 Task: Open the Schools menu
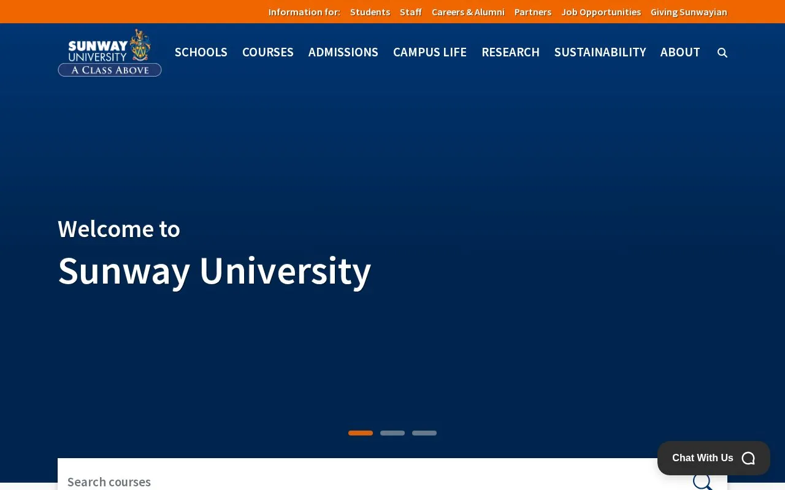pyautogui.click(x=201, y=52)
